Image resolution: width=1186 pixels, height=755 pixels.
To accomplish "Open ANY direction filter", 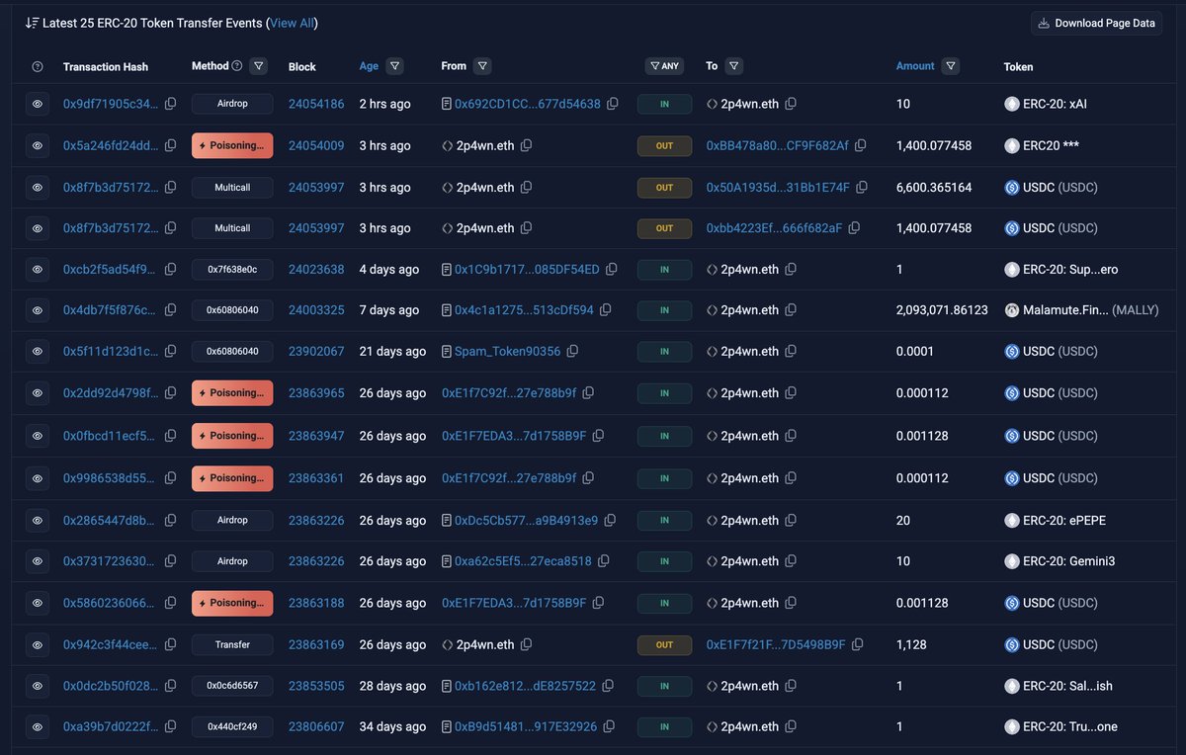I will [664, 66].
